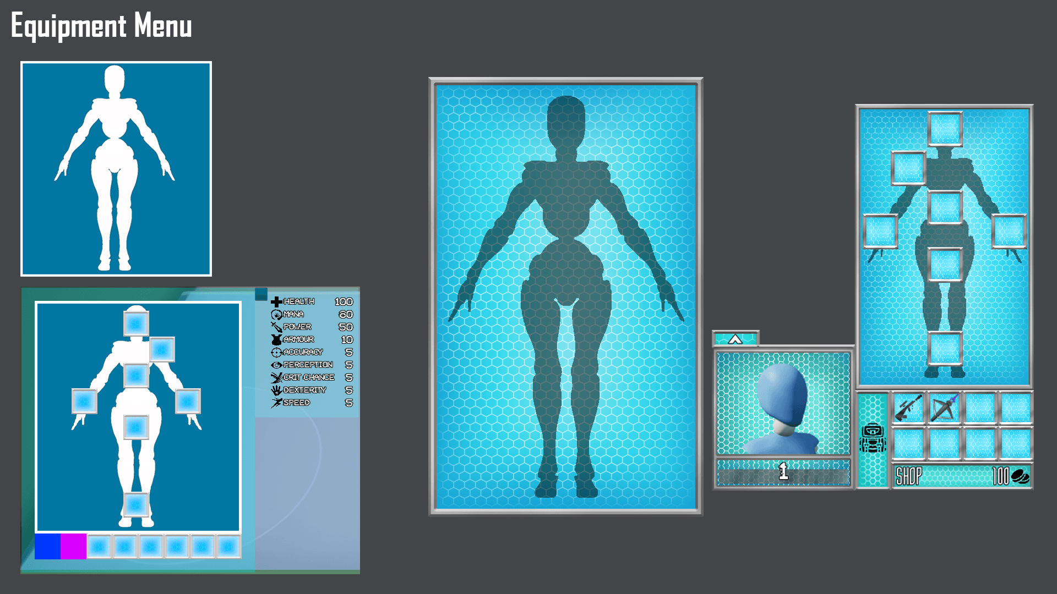Image resolution: width=1057 pixels, height=594 pixels.
Task: Click the Health cross stat icon
Action: [276, 302]
